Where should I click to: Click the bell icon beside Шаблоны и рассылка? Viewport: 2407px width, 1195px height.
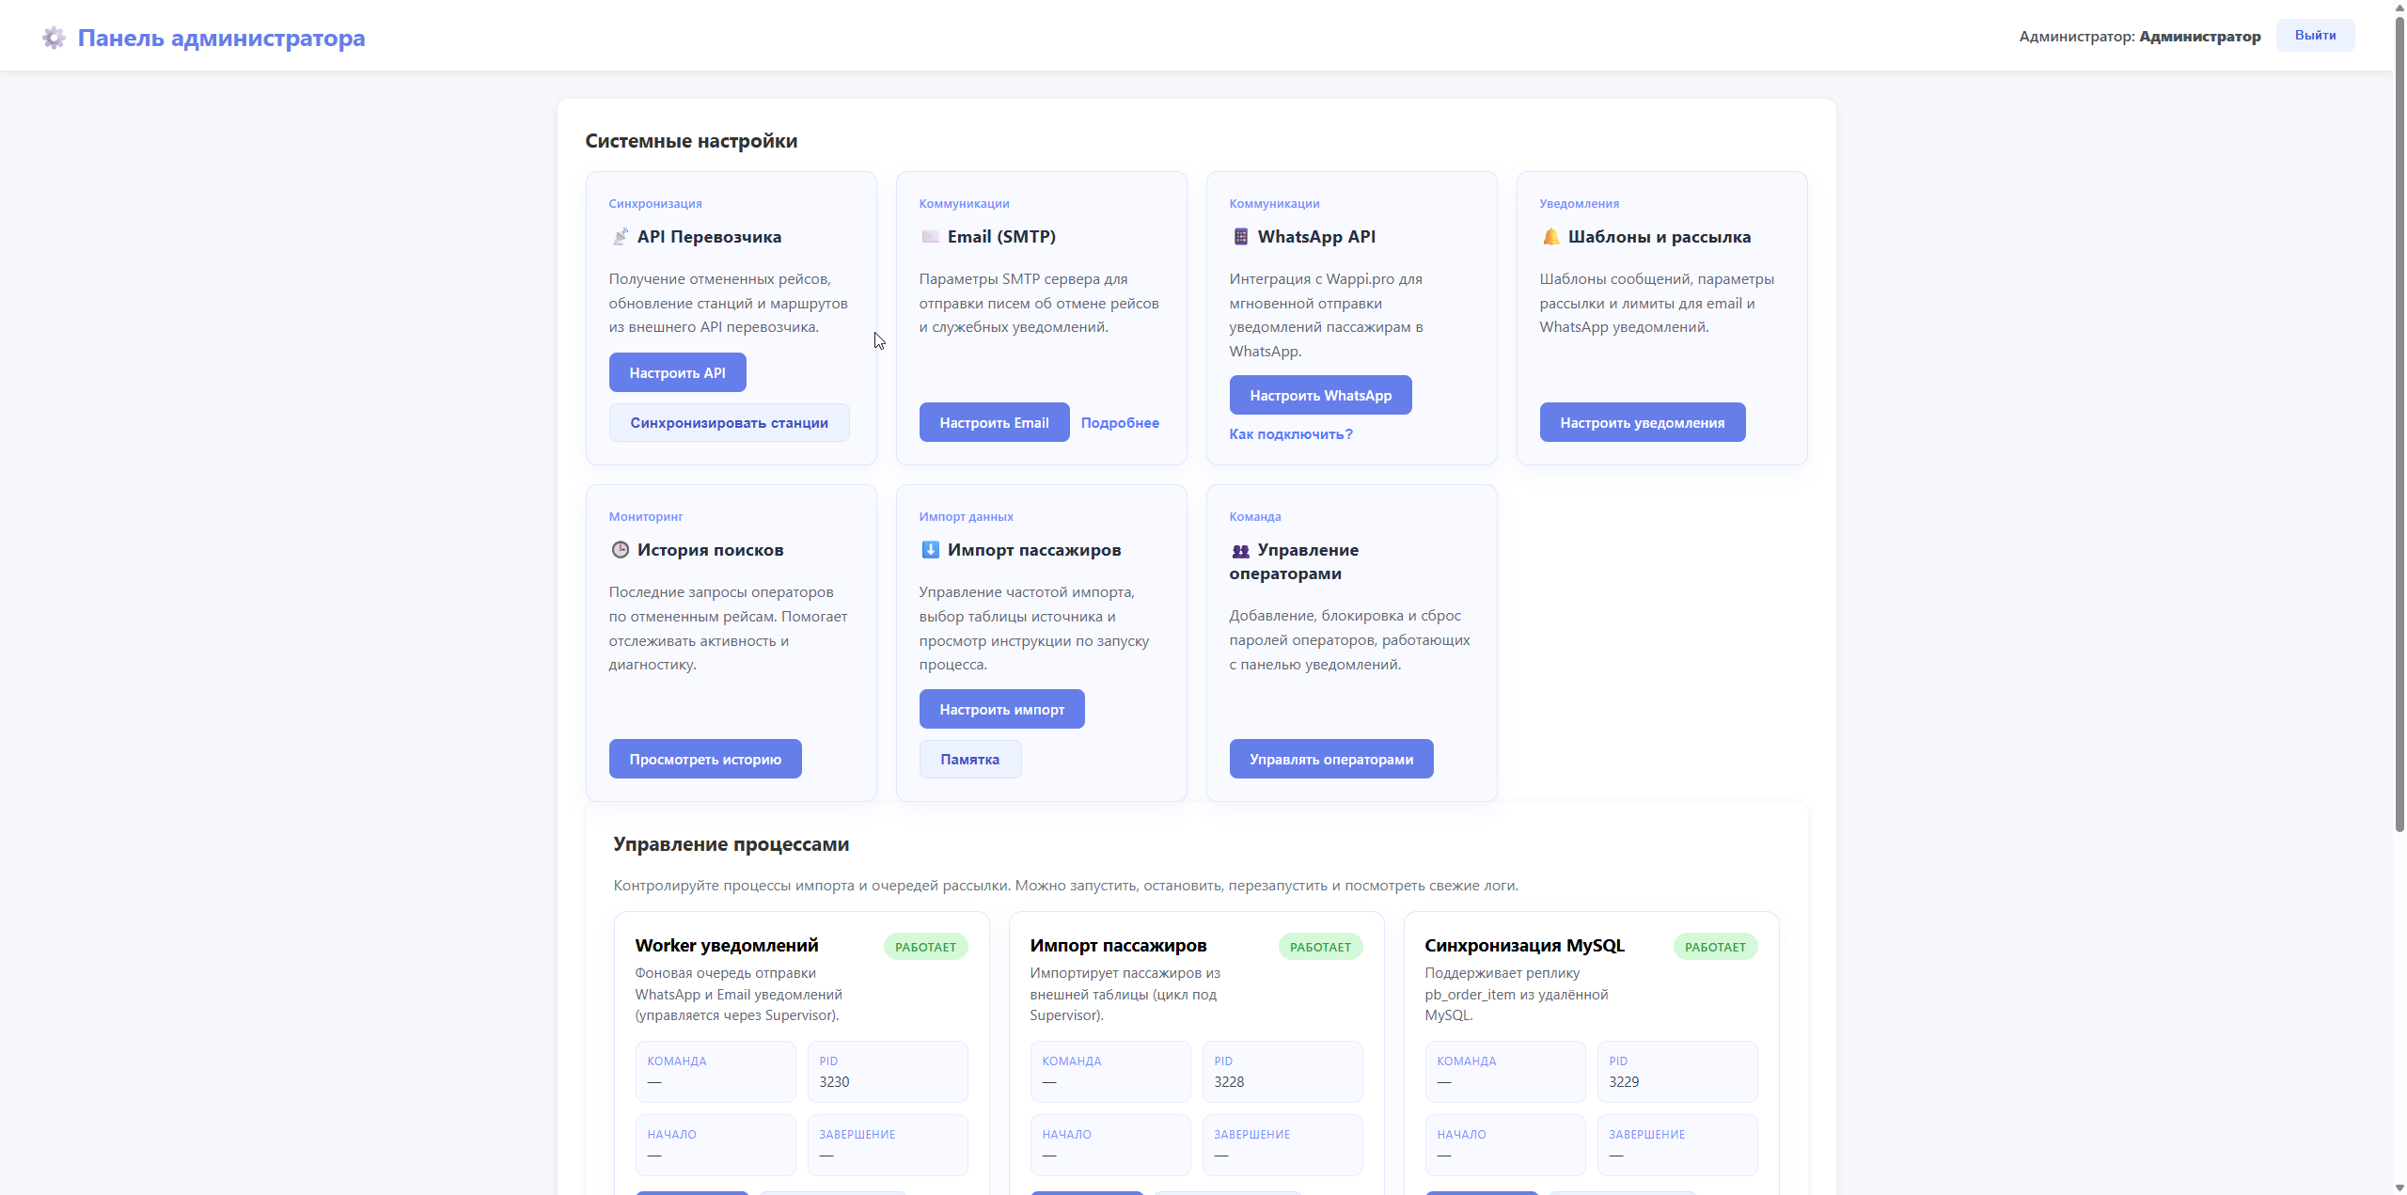click(x=1550, y=237)
